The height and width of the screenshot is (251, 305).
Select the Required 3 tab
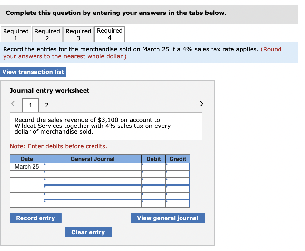point(78,34)
